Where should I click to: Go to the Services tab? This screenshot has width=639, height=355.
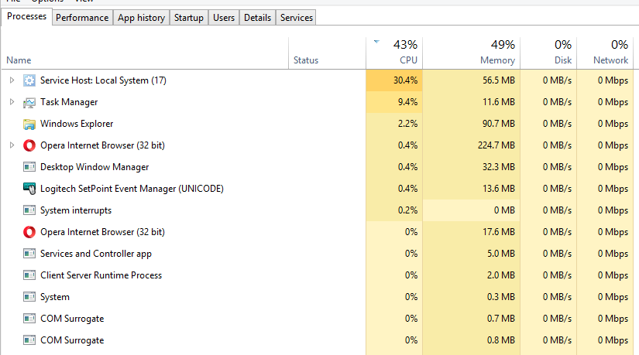pyautogui.click(x=297, y=18)
